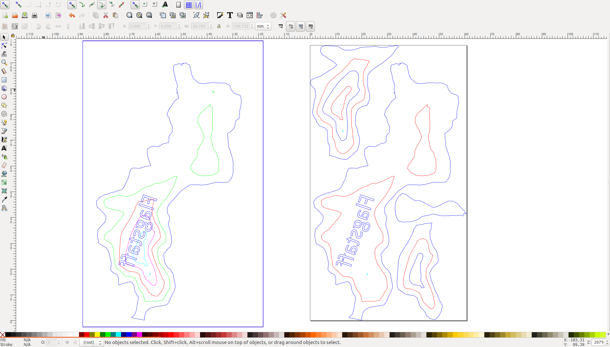Click the zoom 207% input field
This screenshot has height=347, width=610.
tap(598, 342)
